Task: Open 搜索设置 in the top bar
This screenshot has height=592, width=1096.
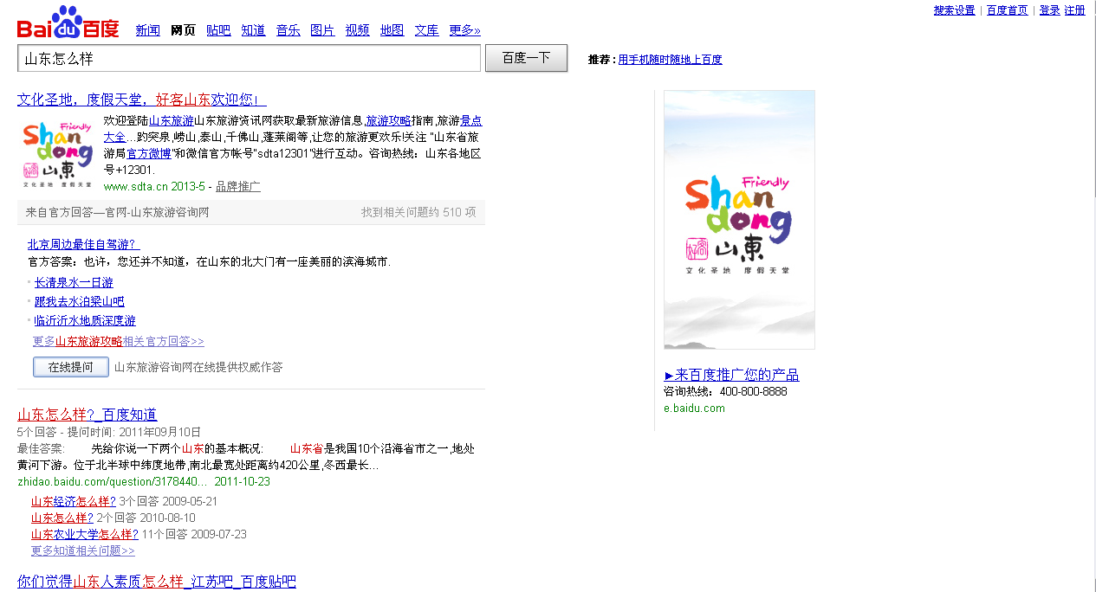Action: 954,10
